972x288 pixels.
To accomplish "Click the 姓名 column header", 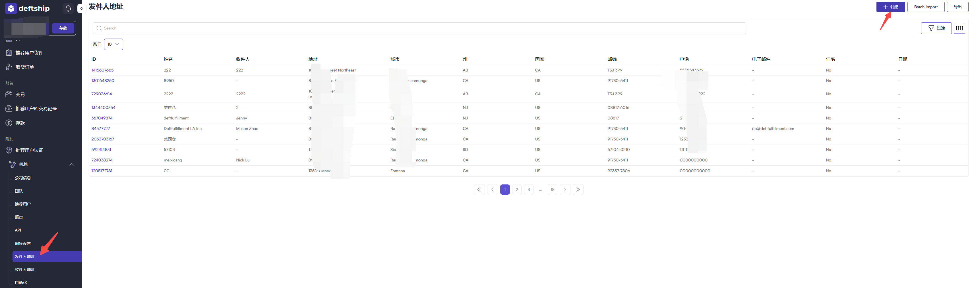I will pyautogui.click(x=168, y=59).
